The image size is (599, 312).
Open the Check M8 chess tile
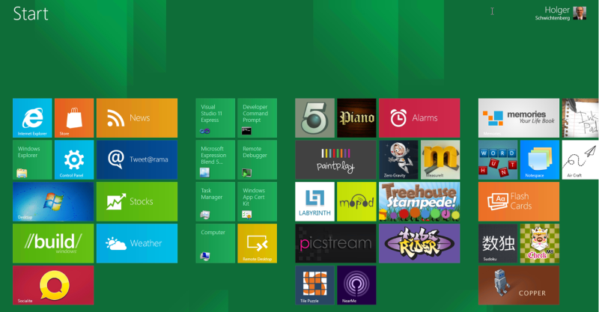click(x=540, y=243)
